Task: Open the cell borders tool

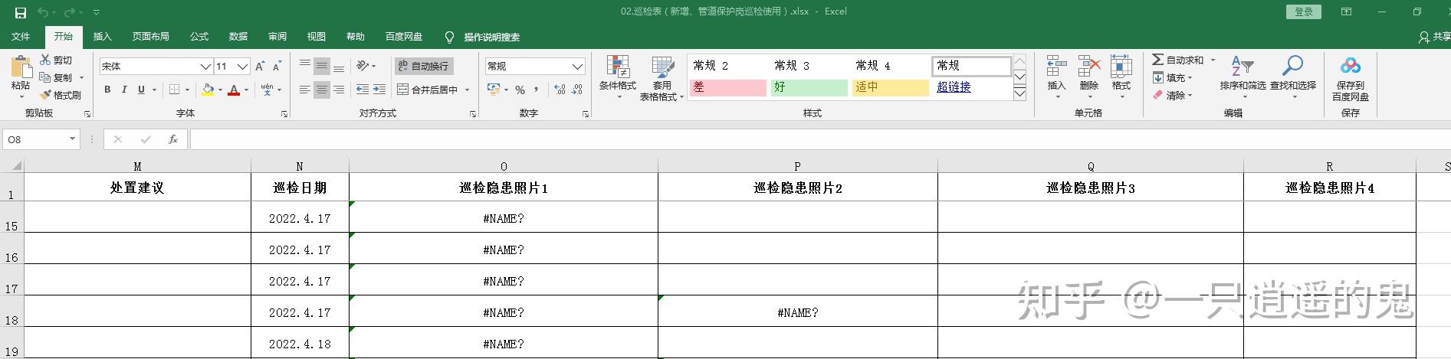Action: click(x=174, y=90)
